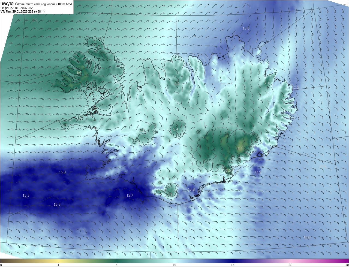Image resolution: width=349 pixels, height=267 pixels.
Task: Click the '1' tick on the color scale
Action: 58,265
